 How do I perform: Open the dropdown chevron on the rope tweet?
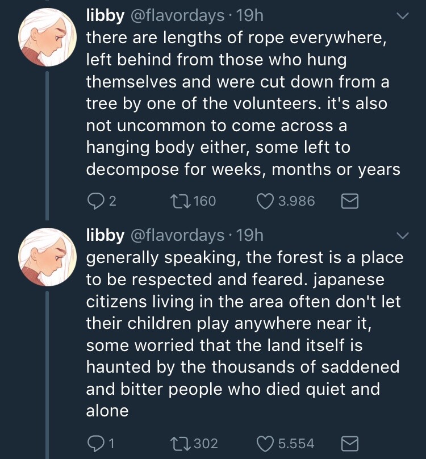(x=402, y=17)
